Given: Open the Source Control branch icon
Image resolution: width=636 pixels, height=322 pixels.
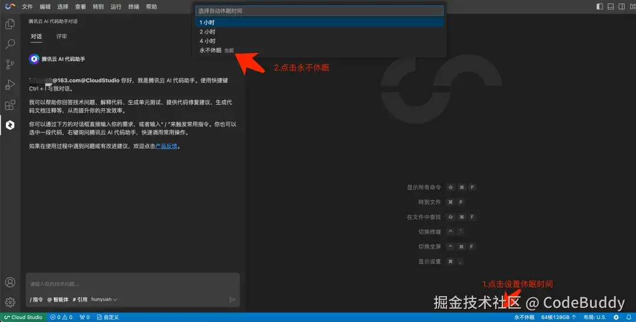Looking at the screenshot, I should (10, 64).
